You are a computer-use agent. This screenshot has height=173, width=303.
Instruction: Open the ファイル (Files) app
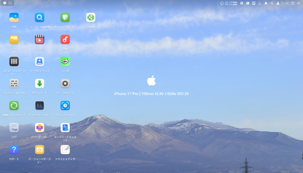tap(14, 39)
